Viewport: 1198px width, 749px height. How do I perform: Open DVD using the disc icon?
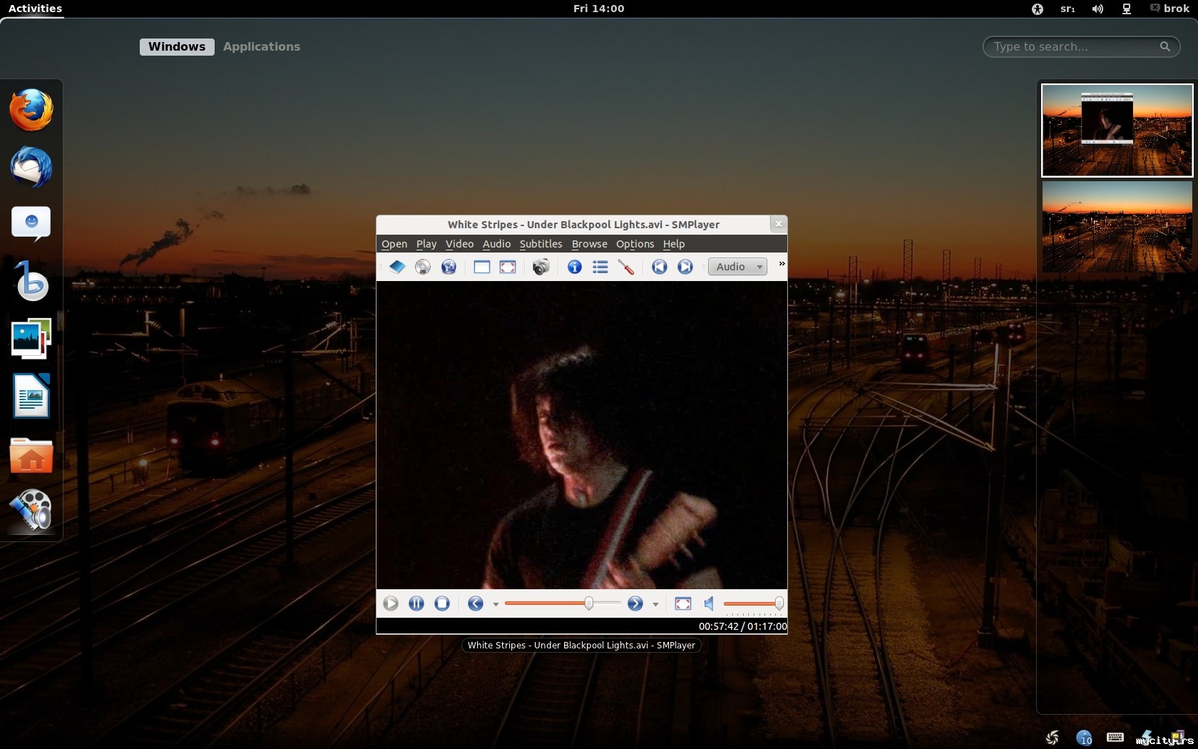[x=423, y=267]
